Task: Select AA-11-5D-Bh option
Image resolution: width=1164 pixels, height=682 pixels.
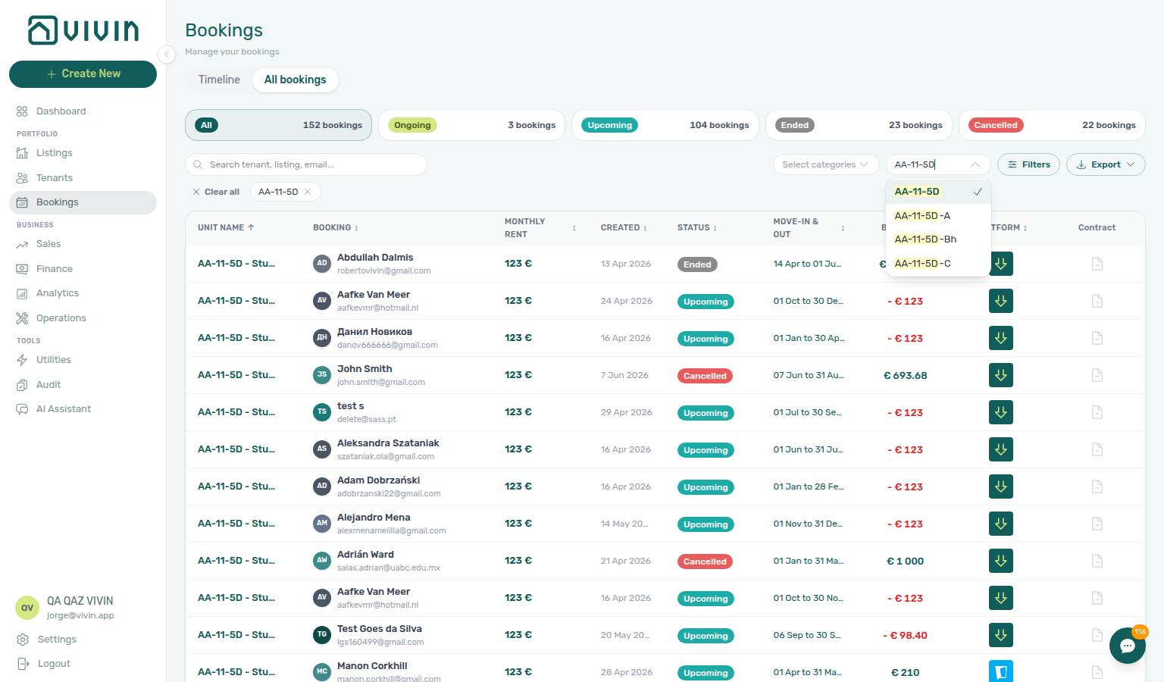Action: point(938,239)
